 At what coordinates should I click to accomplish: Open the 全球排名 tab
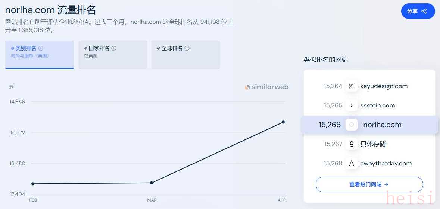(x=185, y=54)
